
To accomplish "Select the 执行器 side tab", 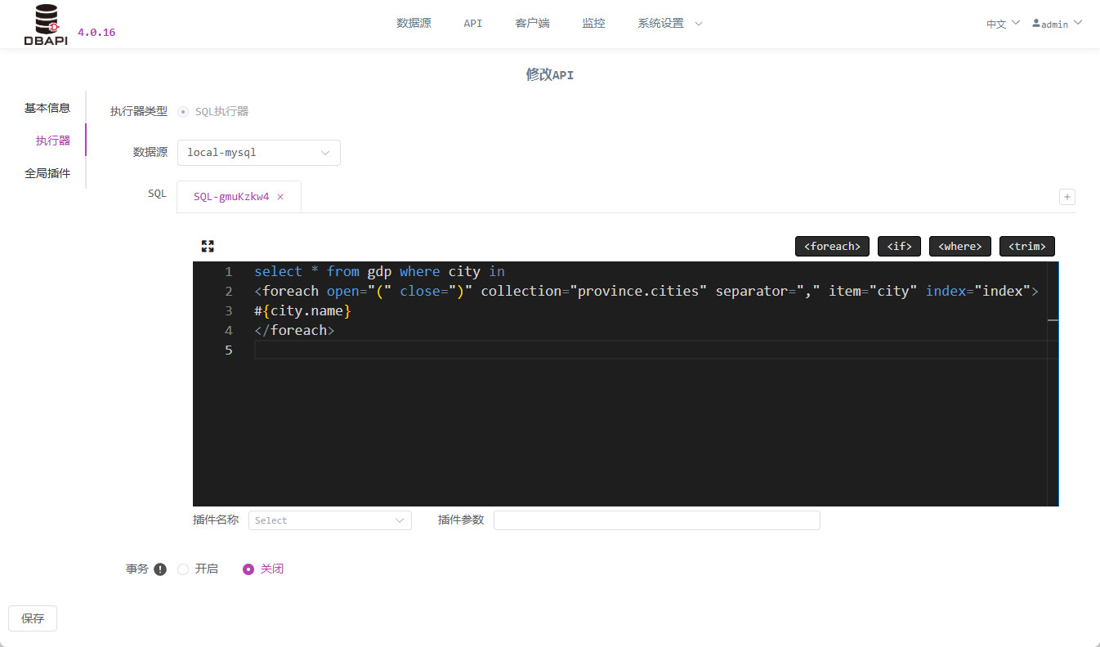I will 53,141.
